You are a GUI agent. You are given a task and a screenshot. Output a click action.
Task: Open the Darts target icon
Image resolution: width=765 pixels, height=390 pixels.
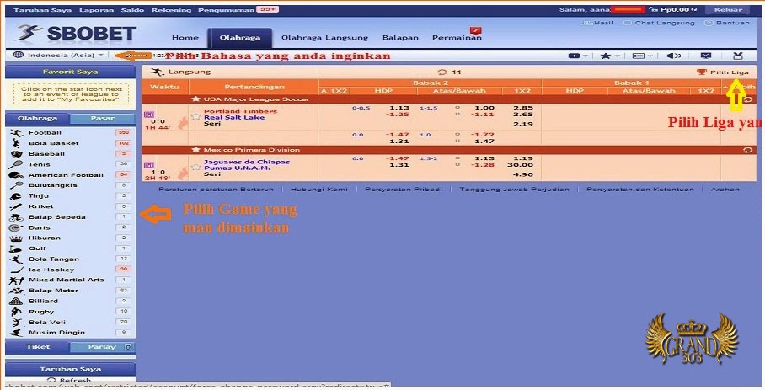point(16,227)
